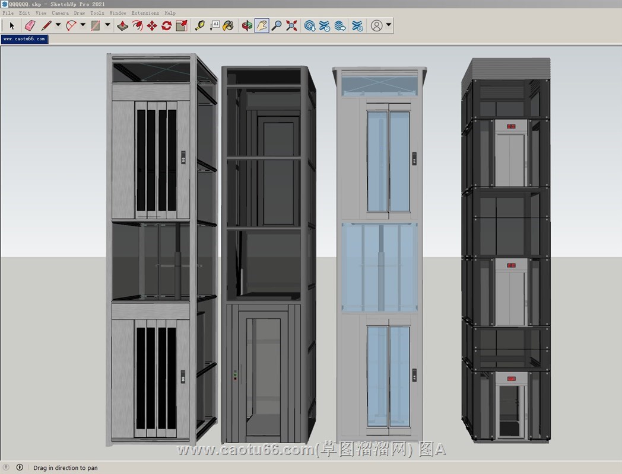
Task: Expand the Arc tool dropdown arrow
Action: [x=83, y=24]
